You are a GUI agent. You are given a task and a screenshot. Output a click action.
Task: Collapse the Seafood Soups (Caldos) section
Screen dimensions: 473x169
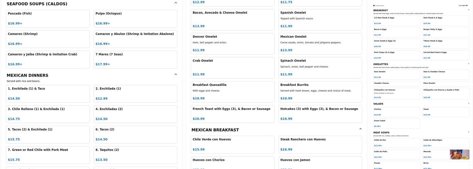(x=176, y=3)
